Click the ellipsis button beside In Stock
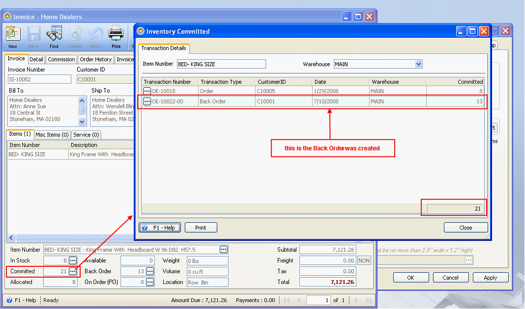The image size is (525, 309). (x=73, y=260)
